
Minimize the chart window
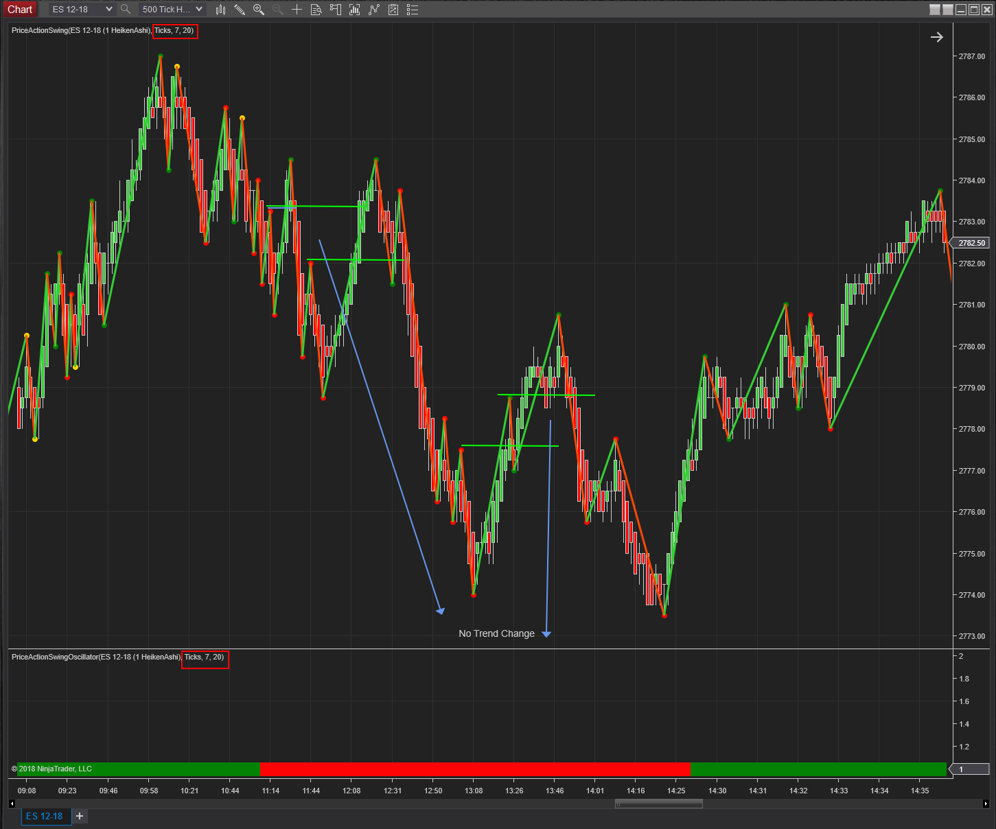pos(961,10)
